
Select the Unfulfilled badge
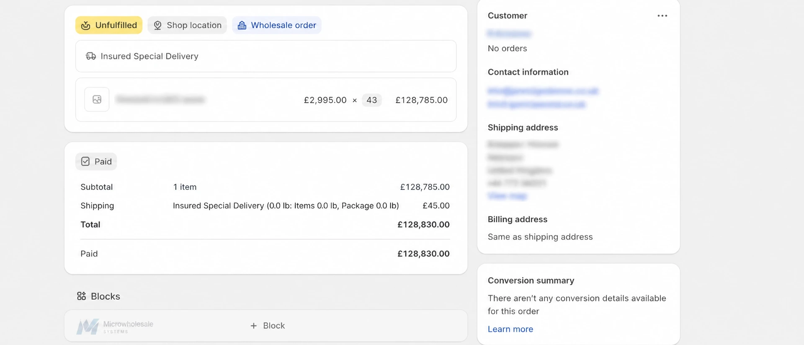pyautogui.click(x=109, y=25)
